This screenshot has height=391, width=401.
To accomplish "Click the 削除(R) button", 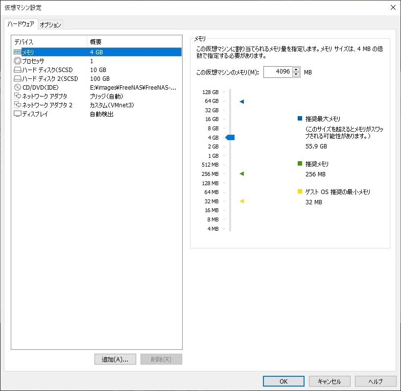I will click(x=161, y=360).
